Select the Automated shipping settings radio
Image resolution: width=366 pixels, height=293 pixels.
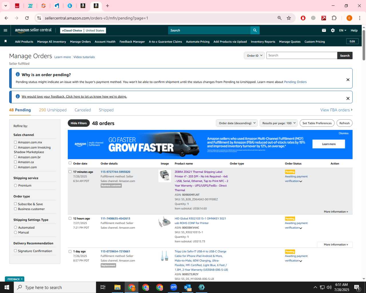(x=15, y=227)
